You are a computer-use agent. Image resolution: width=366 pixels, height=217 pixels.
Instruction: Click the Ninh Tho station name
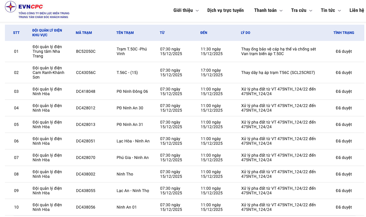tap(125, 174)
